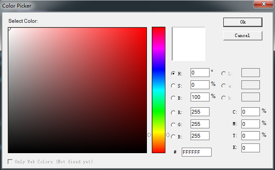Click the saturation percent input field

point(200,85)
